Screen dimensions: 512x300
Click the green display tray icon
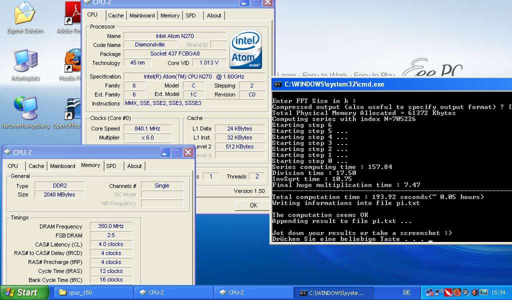[483, 292]
